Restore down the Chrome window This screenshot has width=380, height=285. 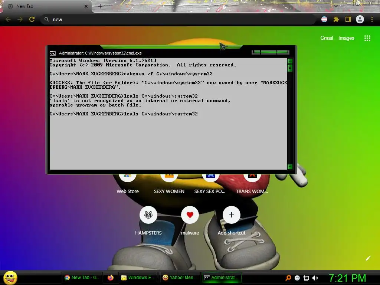click(358, 3)
